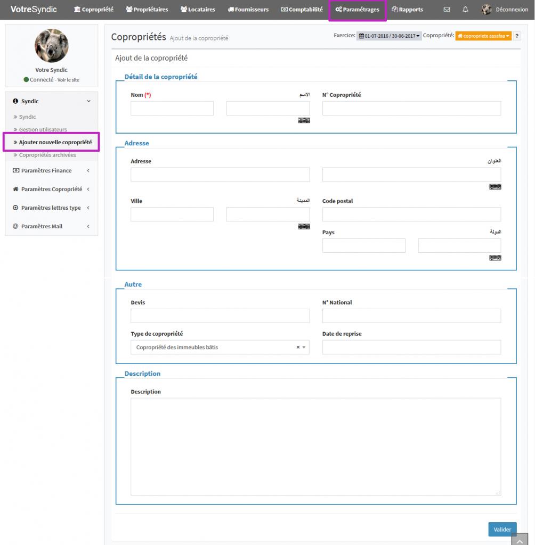The height and width of the screenshot is (545, 535).
Task: Click the Voir le site link
Action: (68, 80)
